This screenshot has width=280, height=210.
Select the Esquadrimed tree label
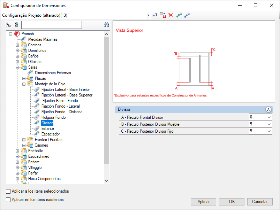point(39,156)
